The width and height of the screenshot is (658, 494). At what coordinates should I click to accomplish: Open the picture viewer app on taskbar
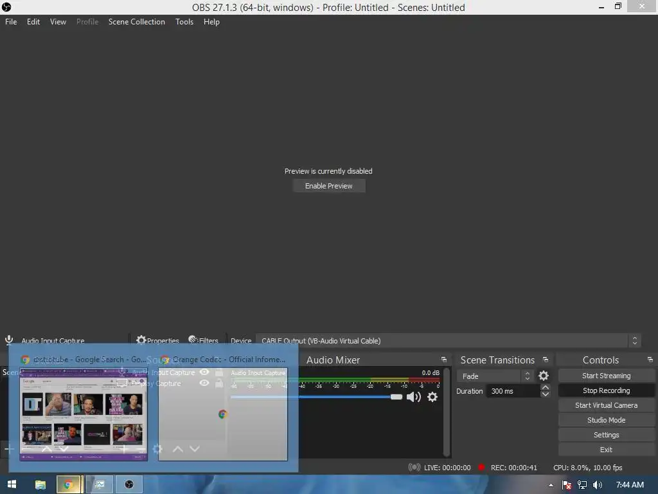pyautogui.click(x=100, y=484)
